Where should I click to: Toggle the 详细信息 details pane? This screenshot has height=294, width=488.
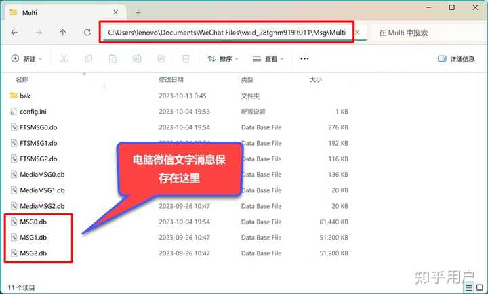[x=456, y=58]
